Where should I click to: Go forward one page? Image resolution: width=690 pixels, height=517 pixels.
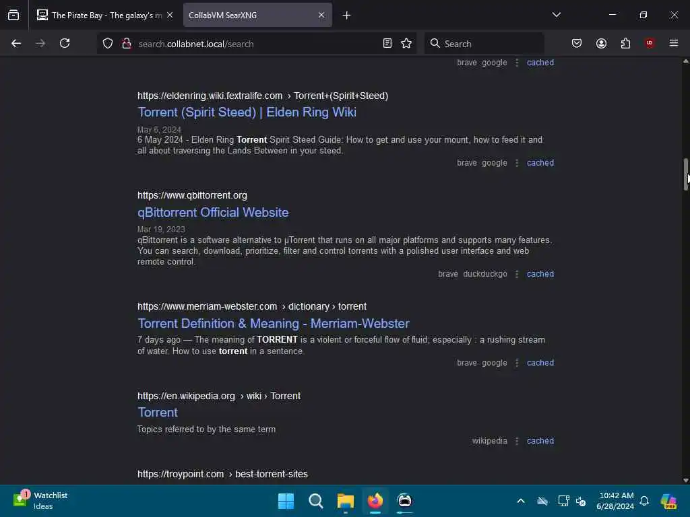click(x=40, y=44)
